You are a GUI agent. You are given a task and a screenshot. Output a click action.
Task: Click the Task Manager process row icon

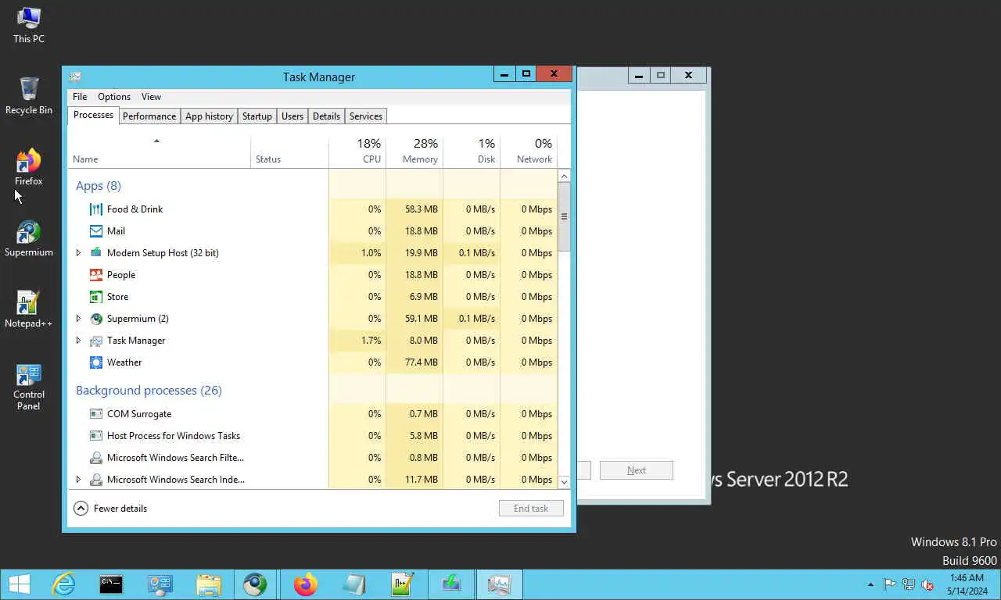click(96, 341)
